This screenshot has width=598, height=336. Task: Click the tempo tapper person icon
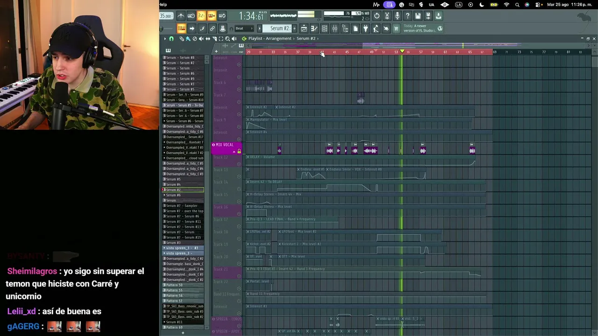click(376, 28)
